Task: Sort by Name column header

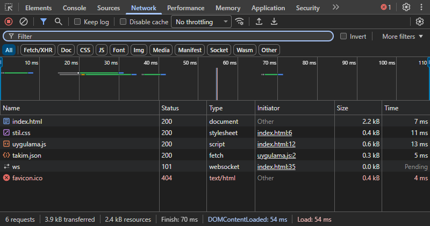Action: click(x=80, y=108)
